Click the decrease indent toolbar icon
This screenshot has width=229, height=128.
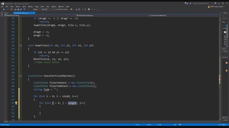coord(77,10)
